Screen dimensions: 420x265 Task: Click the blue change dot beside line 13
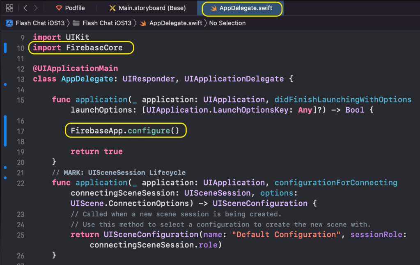click(x=5, y=84)
